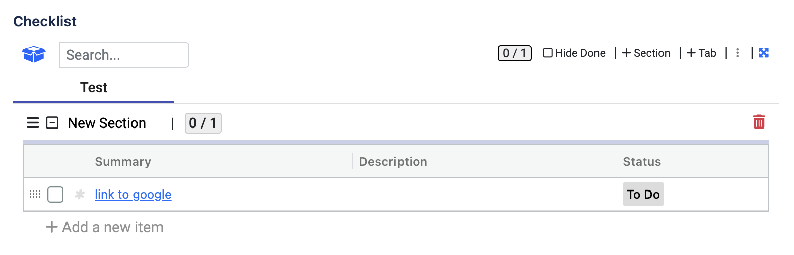This screenshot has width=794, height=255.
Task: Click the asterisk icon beside link to google
Action: pyautogui.click(x=80, y=195)
